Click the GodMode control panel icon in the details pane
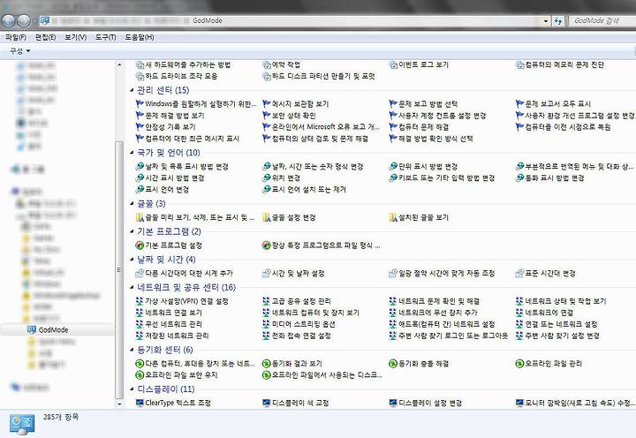The image size is (636, 438). coord(22,424)
